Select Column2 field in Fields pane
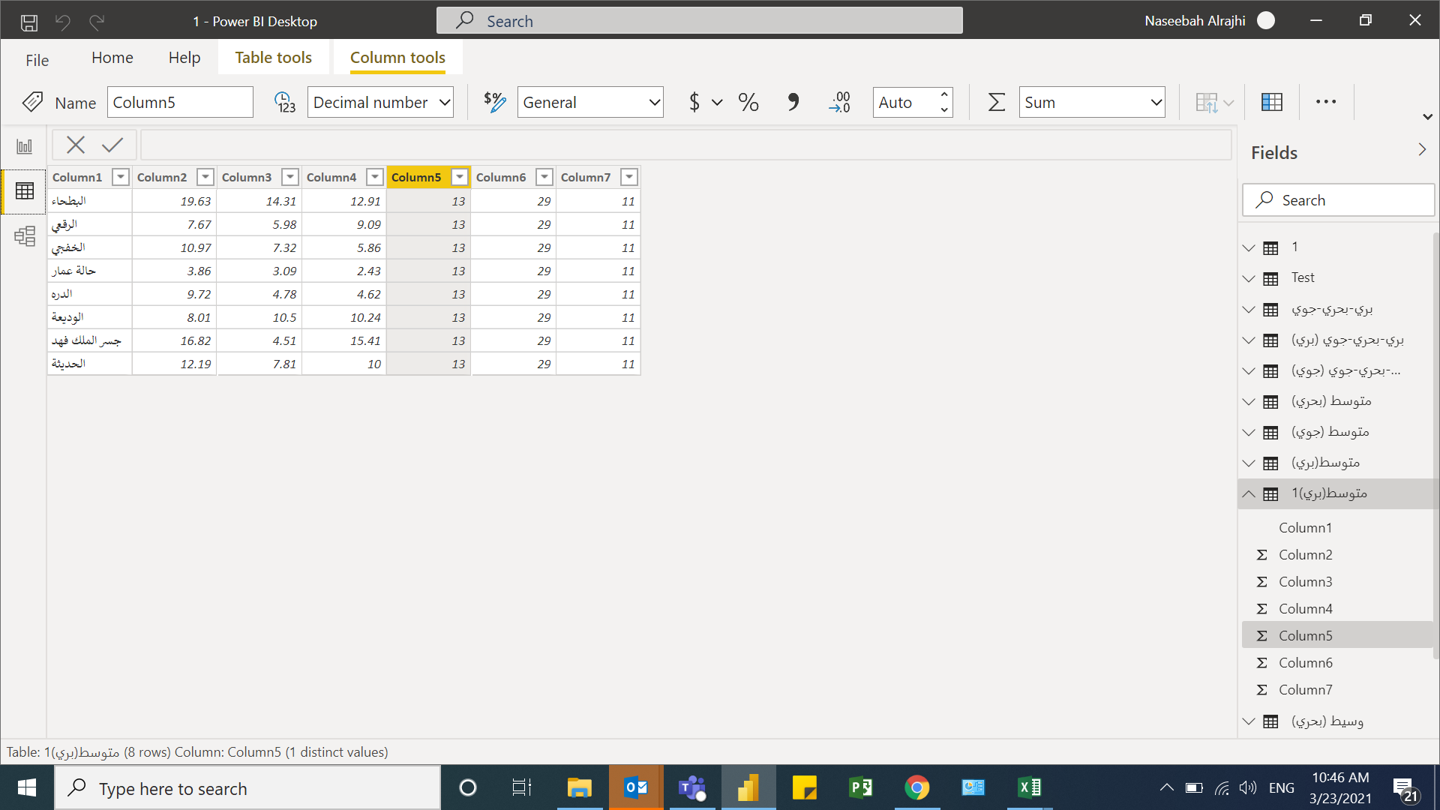 pos(1306,555)
